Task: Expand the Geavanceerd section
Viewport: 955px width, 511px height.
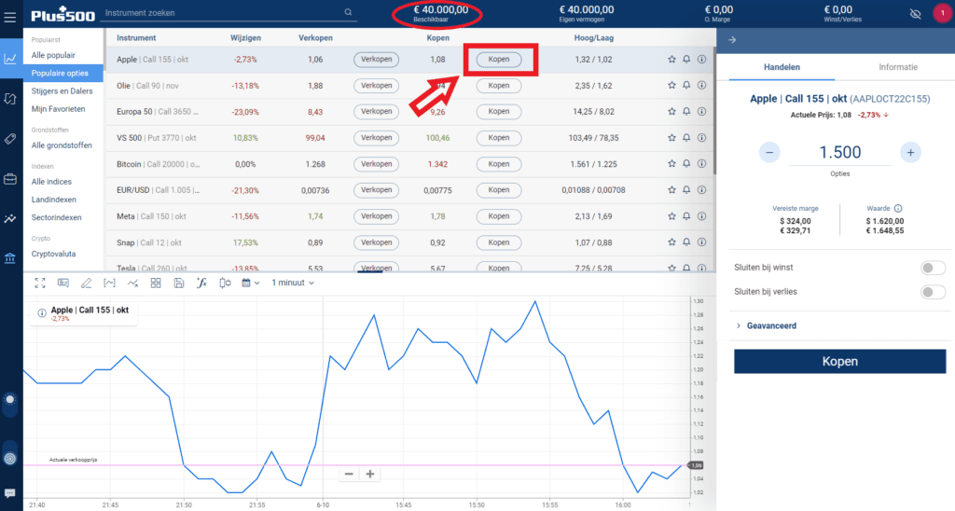Action: click(769, 326)
